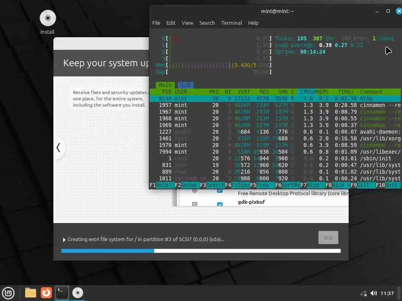402x301 pixels.
Task: Maximize the terminal window
Action: coord(388,11)
